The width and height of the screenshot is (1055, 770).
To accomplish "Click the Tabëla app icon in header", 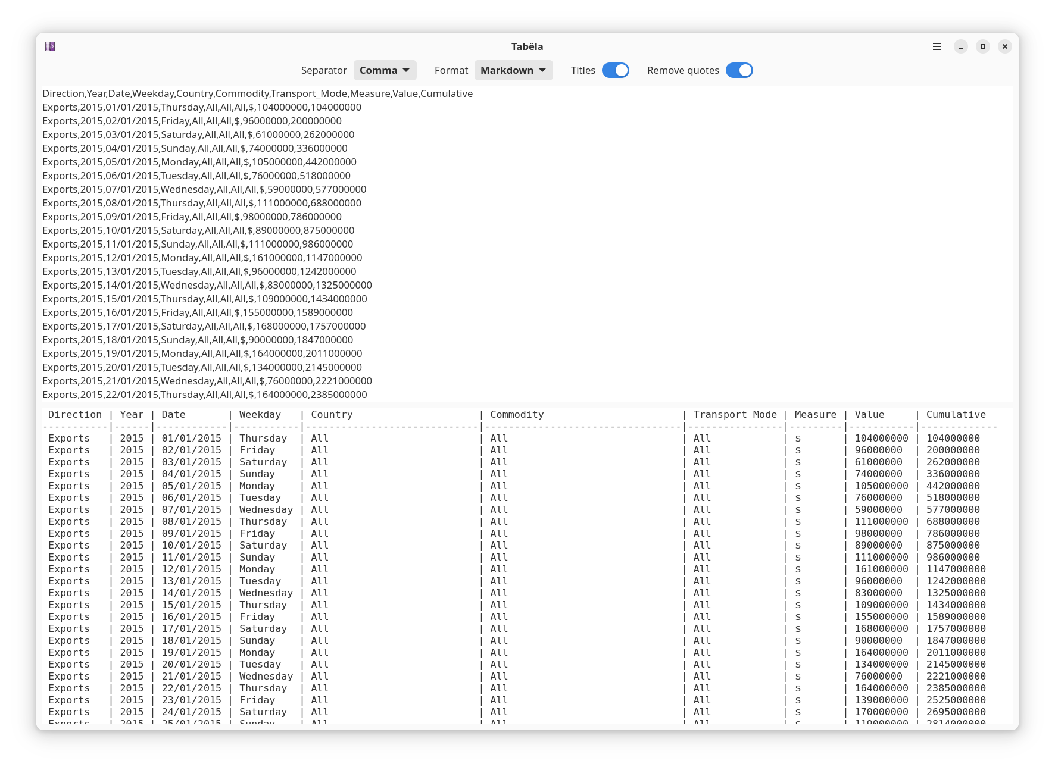I will [50, 46].
